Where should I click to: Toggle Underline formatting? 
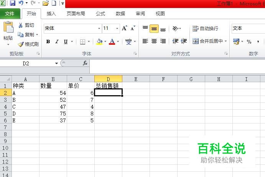pyautogui.click(x=66, y=41)
